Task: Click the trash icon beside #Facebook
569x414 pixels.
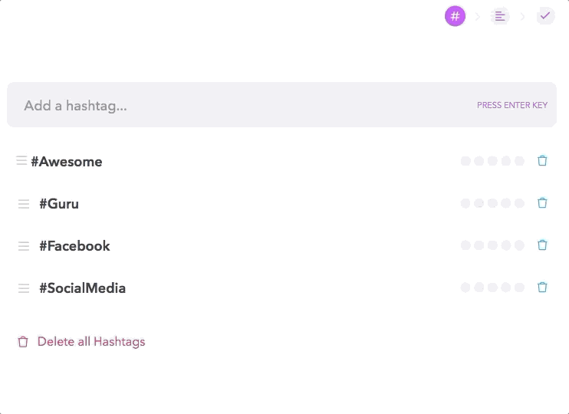Action: (x=542, y=245)
